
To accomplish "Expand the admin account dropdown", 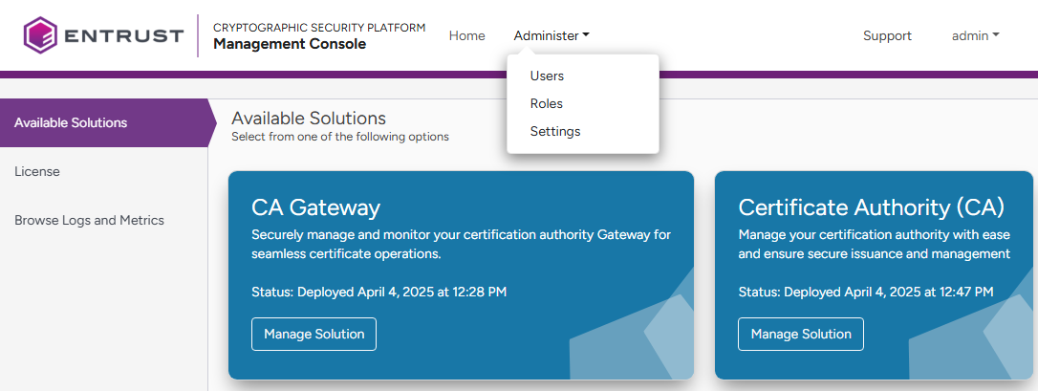I will click(975, 35).
